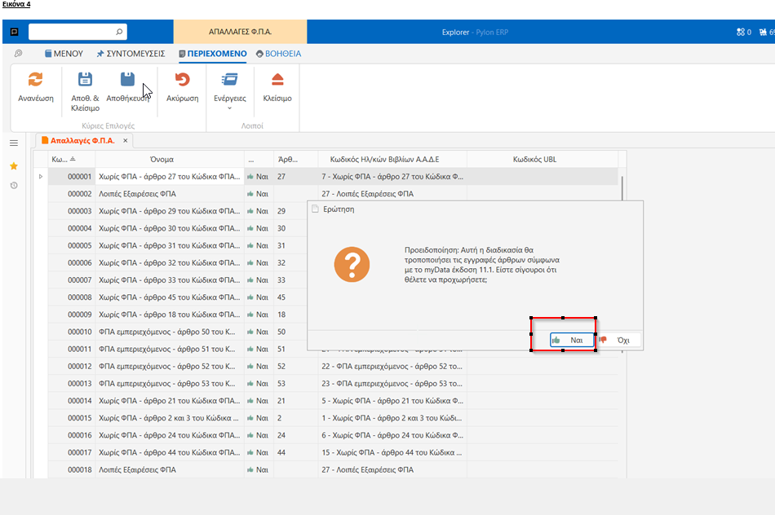Open the hamburger menu in left sidebar
775x515 pixels.
tap(13, 143)
